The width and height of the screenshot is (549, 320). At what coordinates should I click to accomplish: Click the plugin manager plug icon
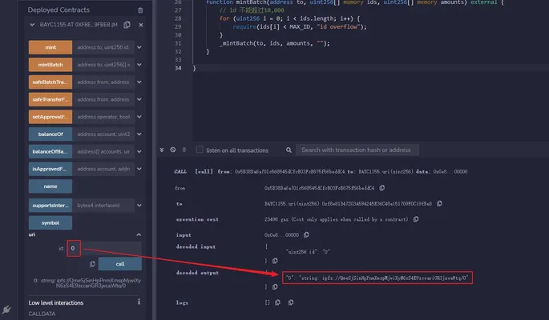pyautogui.click(x=6, y=309)
